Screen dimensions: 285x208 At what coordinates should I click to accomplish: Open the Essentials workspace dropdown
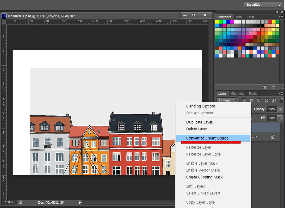(x=263, y=5)
